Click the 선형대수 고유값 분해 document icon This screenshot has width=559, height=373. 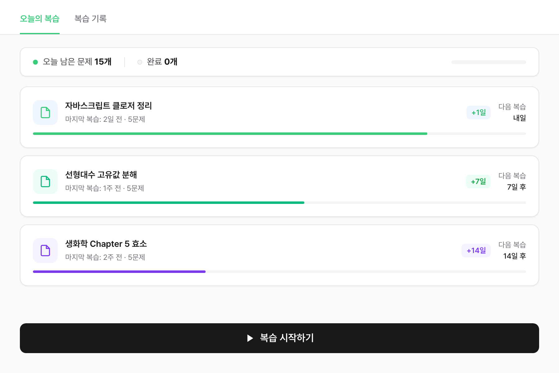pyautogui.click(x=45, y=182)
